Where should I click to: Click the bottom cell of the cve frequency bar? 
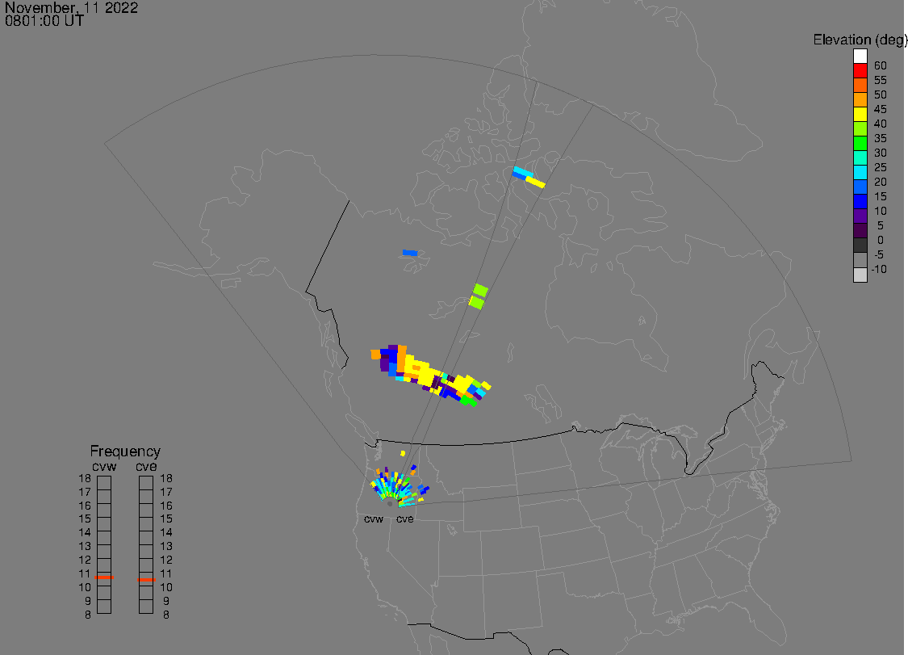[146, 607]
